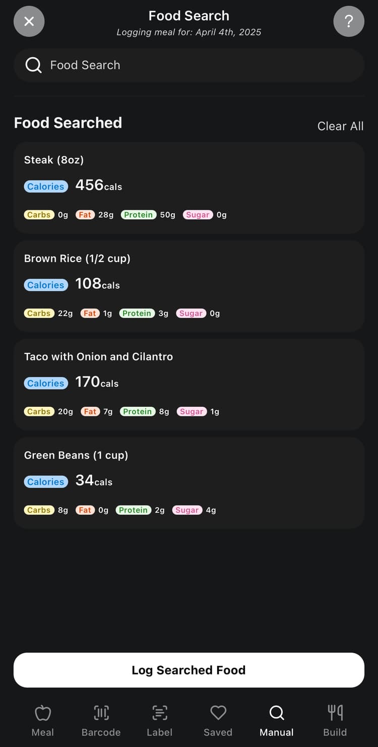Open the Build fork icon tab
The image size is (378, 747).
335,721
